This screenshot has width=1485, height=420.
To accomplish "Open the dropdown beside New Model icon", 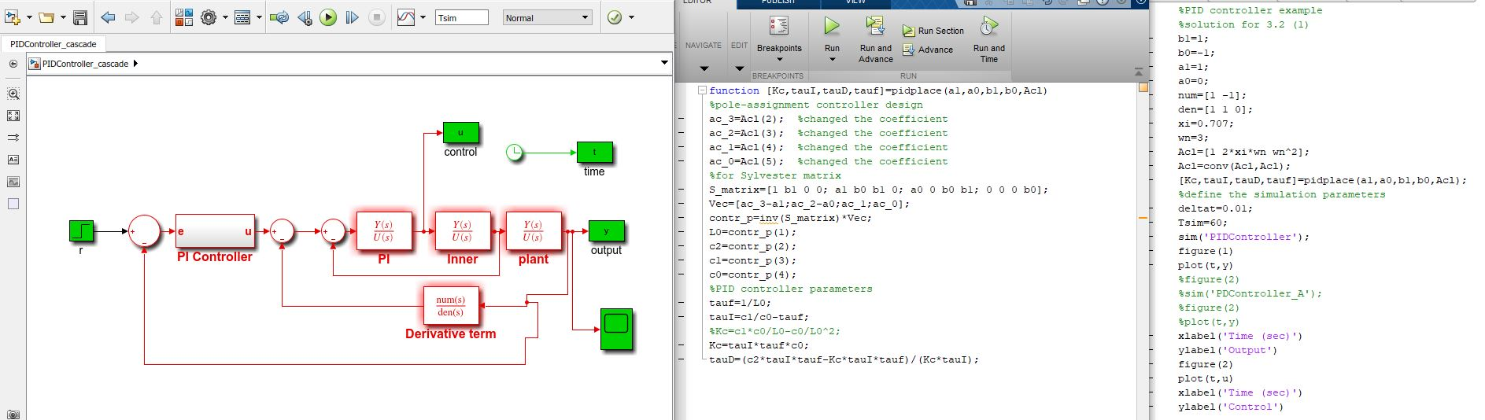I will [x=29, y=17].
